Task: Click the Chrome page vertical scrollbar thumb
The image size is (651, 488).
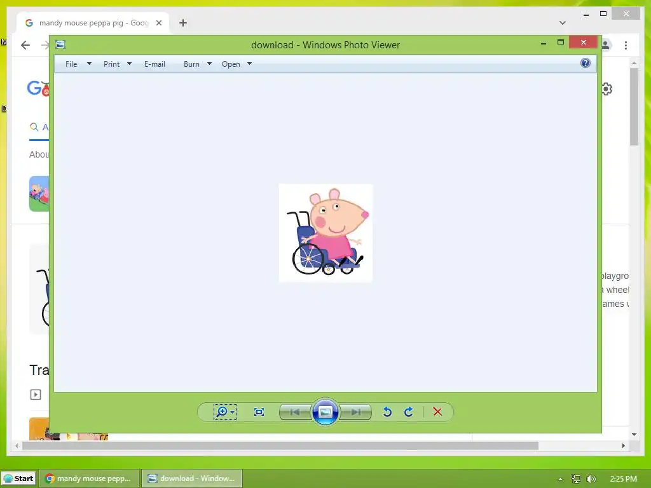Action: (634, 107)
